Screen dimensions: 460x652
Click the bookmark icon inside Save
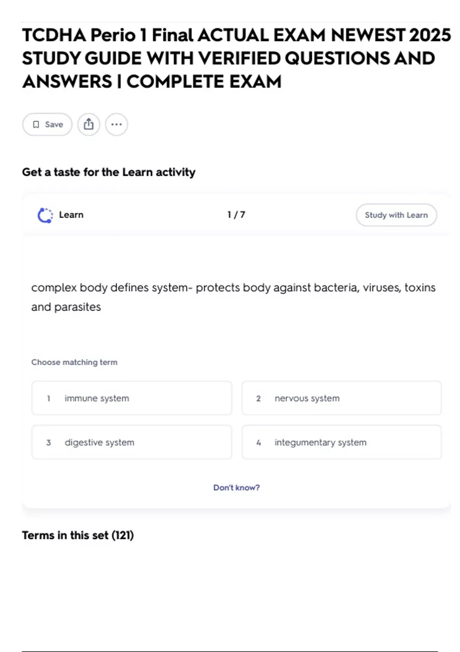[x=36, y=124]
